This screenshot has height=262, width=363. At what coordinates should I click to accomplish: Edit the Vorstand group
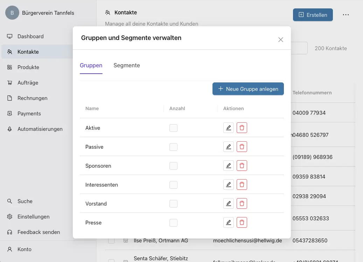[228, 204]
